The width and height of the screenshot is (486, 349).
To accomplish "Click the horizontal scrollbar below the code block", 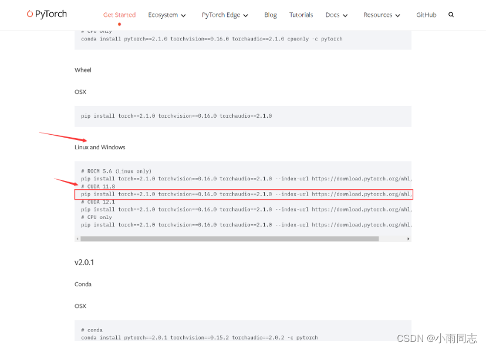I will tap(235, 238).
